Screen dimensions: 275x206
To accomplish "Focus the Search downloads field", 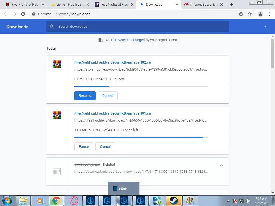I will [137, 27].
